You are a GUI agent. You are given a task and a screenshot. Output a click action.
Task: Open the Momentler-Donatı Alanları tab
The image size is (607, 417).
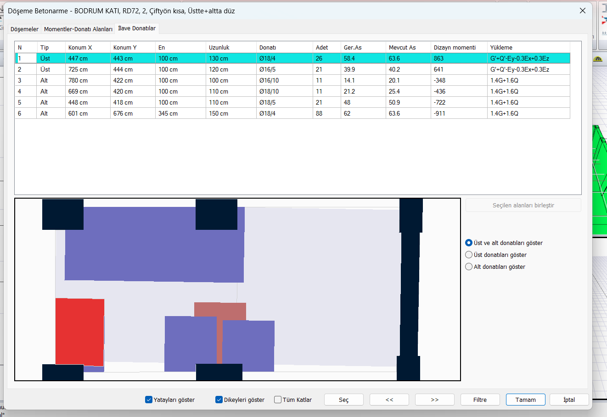click(x=78, y=29)
